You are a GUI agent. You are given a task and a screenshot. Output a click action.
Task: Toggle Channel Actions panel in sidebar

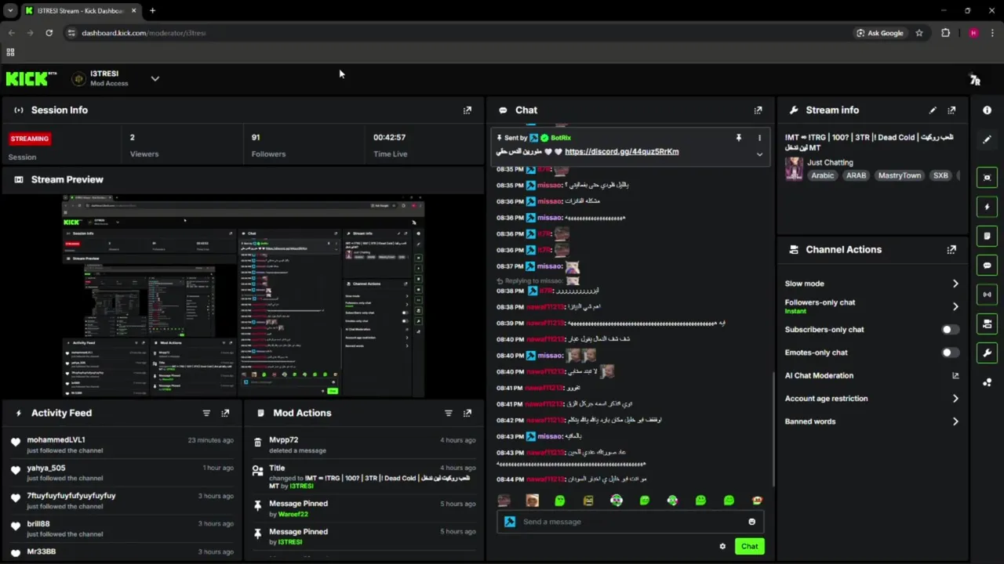987,324
